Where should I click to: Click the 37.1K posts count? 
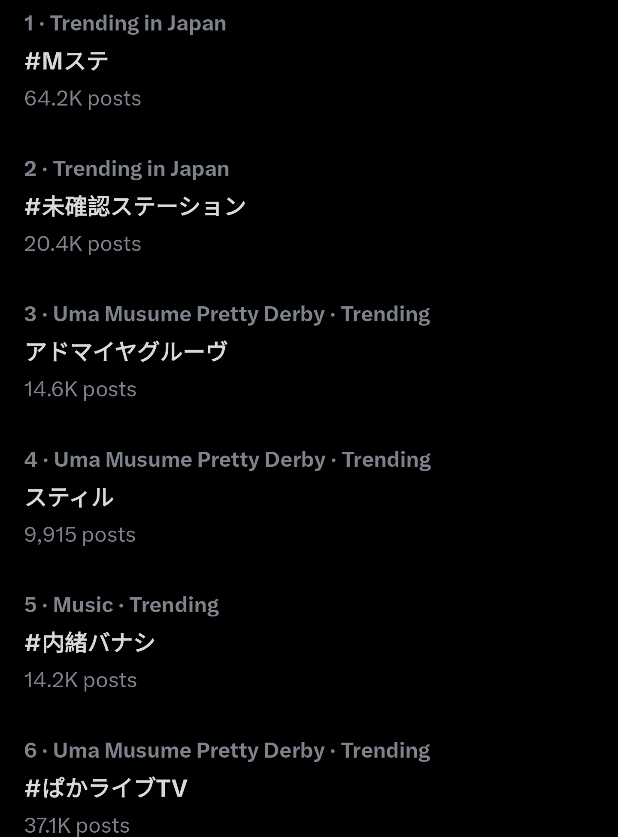click(77, 825)
